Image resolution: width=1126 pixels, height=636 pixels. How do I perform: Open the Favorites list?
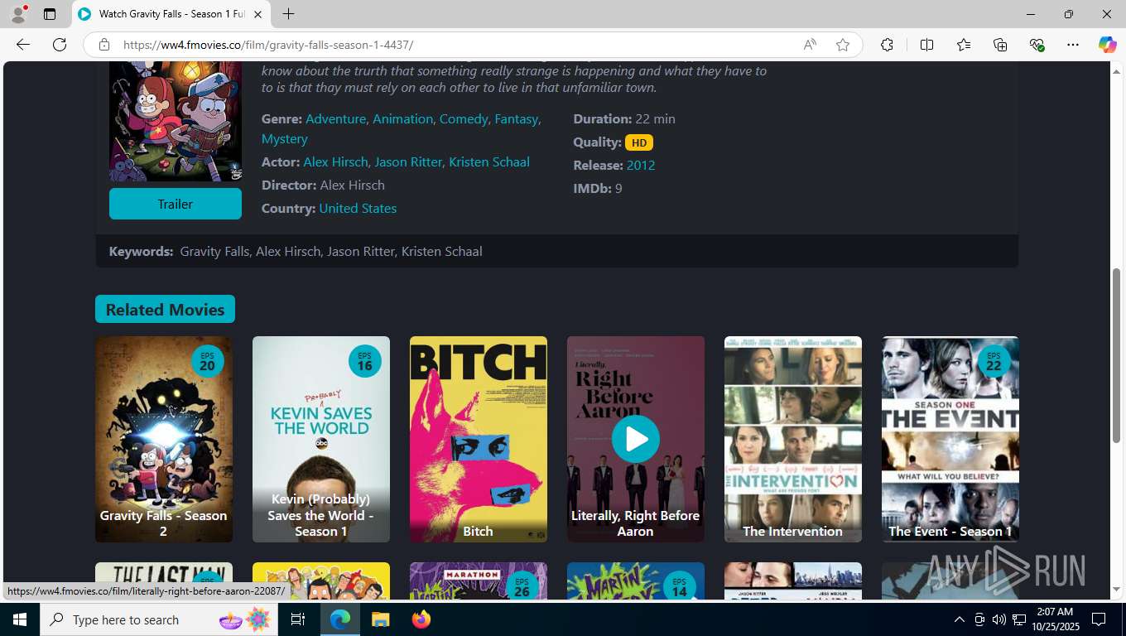(x=964, y=45)
